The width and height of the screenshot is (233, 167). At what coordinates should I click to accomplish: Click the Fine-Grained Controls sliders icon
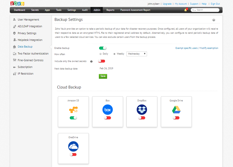pyautogui.click(x=15, y=60)
